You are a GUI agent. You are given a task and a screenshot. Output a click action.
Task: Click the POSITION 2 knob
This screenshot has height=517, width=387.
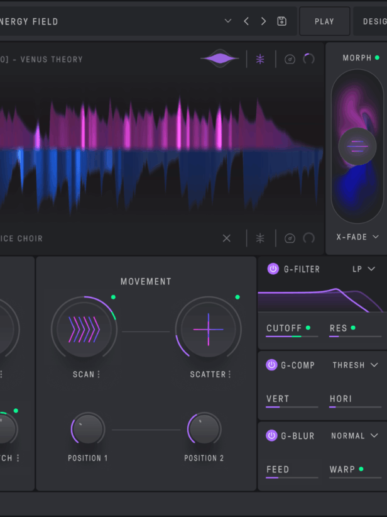204,429
